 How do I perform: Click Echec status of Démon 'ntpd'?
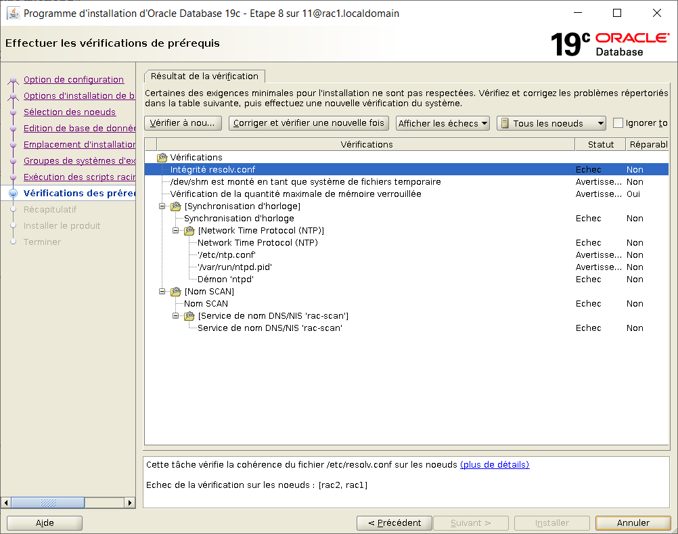pos(588,280)
